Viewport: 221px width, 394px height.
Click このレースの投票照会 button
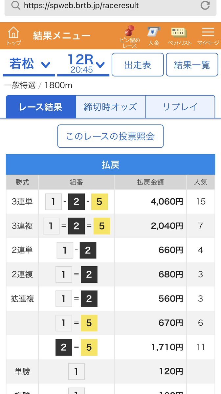[110, 136]
